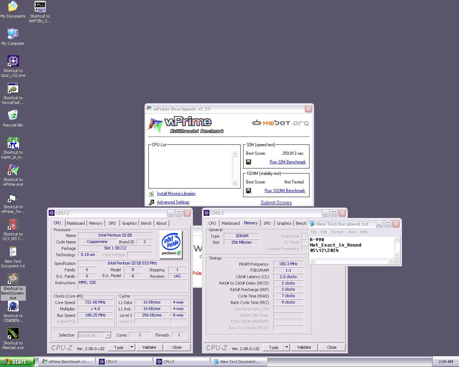
Task: Open Tools dropdown arrow in right CPU-Z
Action: pos(287,347)
